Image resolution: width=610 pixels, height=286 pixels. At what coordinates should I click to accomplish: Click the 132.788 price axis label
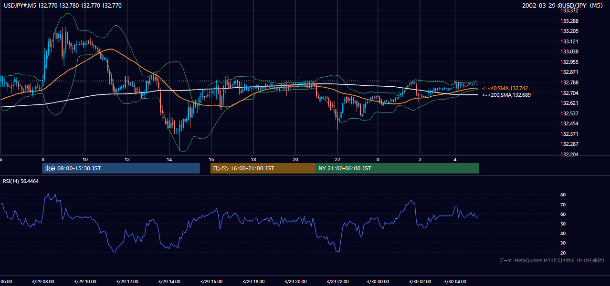click(569, 83)
